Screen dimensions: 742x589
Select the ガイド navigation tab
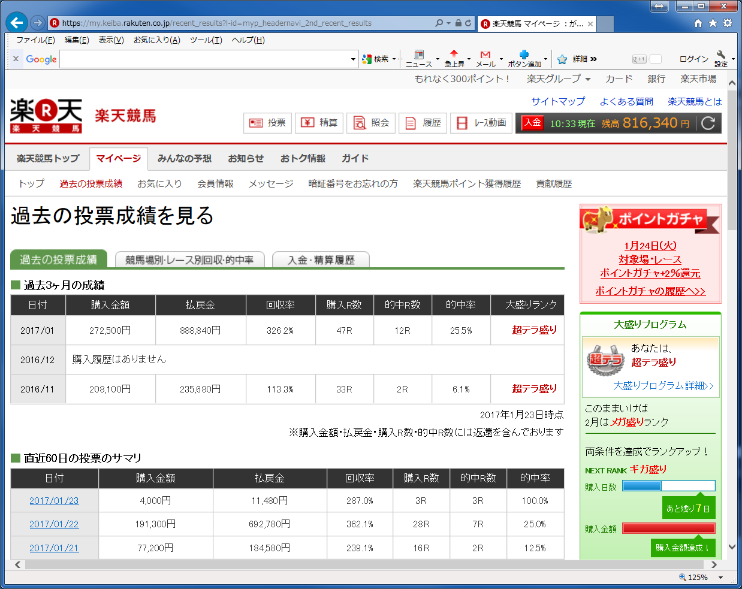pos(355,158)
